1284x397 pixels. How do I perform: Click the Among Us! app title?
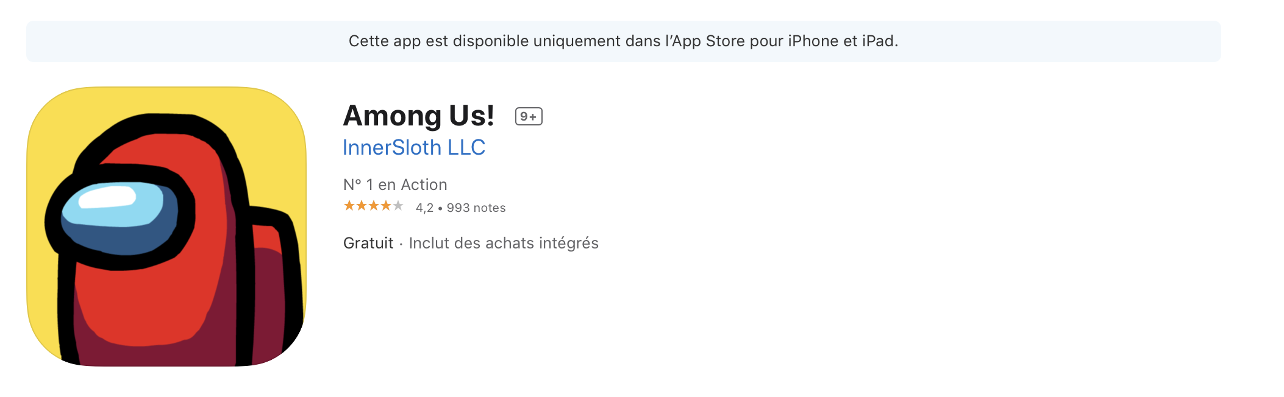click(x=419, y=116)
